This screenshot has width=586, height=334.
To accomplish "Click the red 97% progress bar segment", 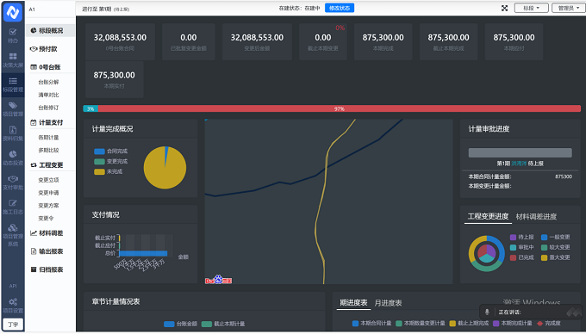I will click(x=340, y=108).
